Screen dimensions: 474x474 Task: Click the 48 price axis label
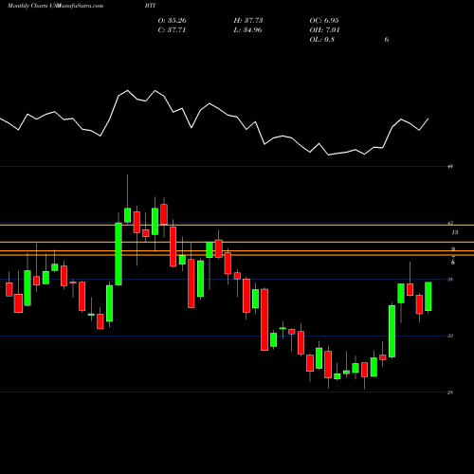pos(450,166)
